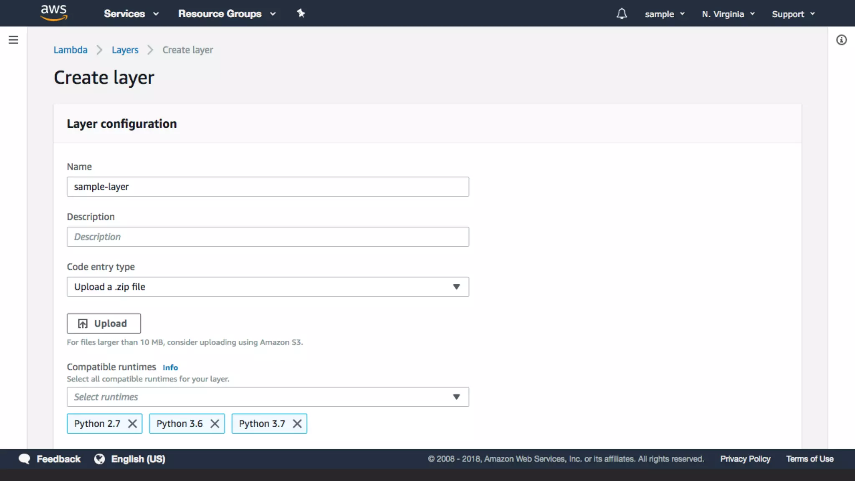Open the Support menu
This screenshot has height=481, width=855.
click(x=793, y=14)
